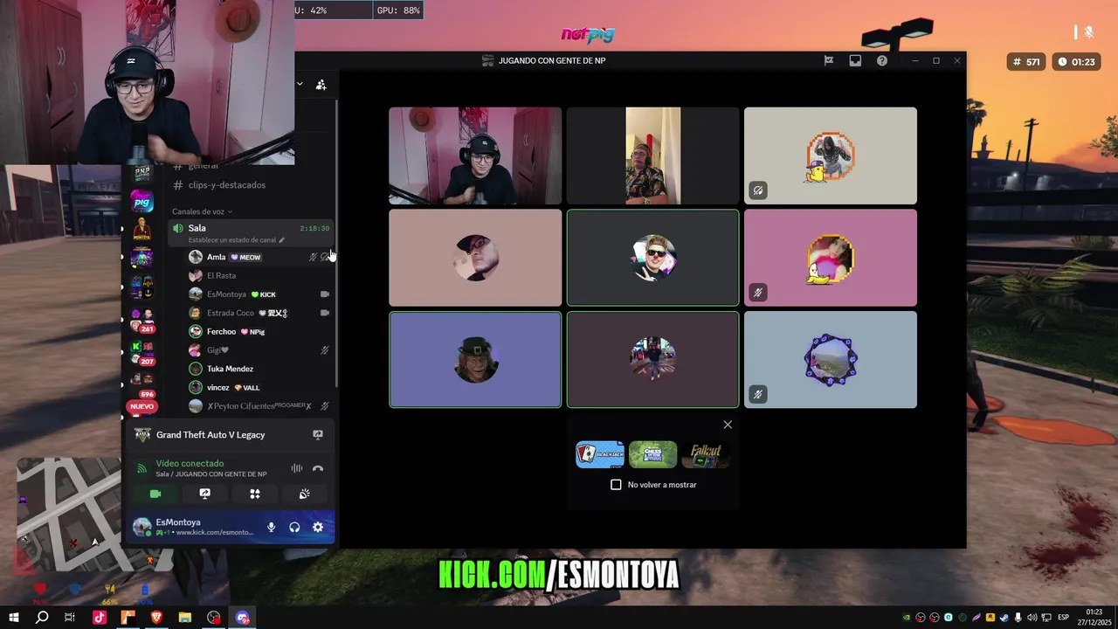Edit channel status pencil under Sala

pos(281,239)
